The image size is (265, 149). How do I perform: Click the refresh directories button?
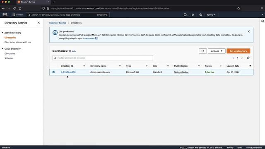[203, 51]
